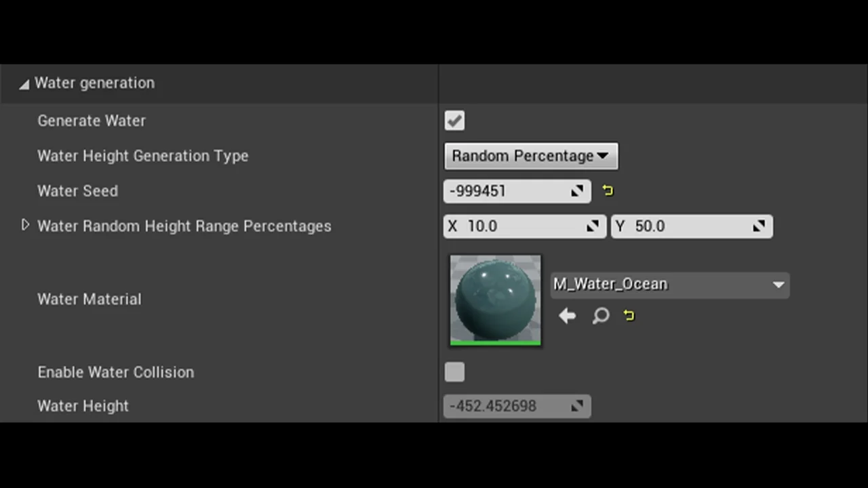
Task: Click the Water Seed value field
Action: [x=505, y=191]
